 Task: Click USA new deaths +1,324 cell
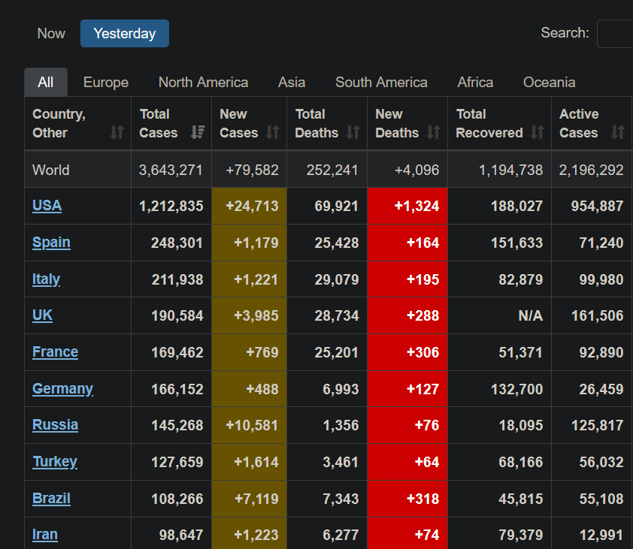click(407, 206)
